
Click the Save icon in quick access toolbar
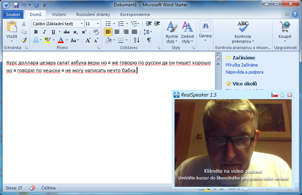point(16,5)
